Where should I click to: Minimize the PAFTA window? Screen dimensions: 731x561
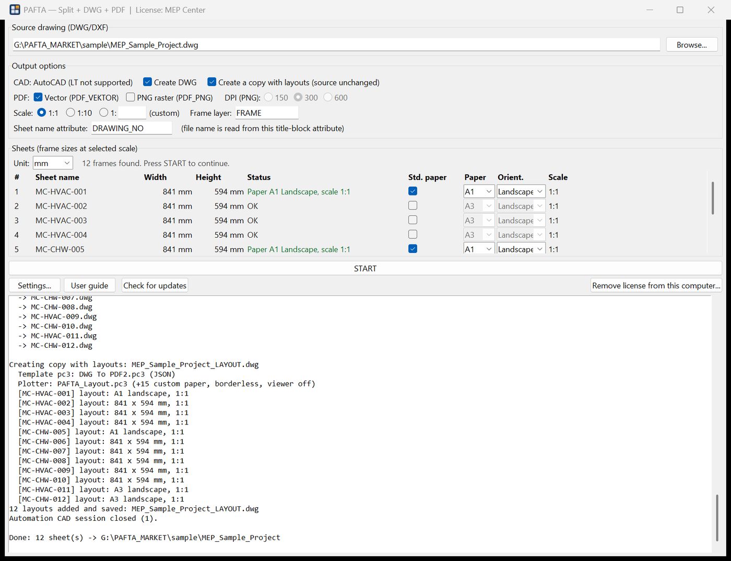pos(650,10)
